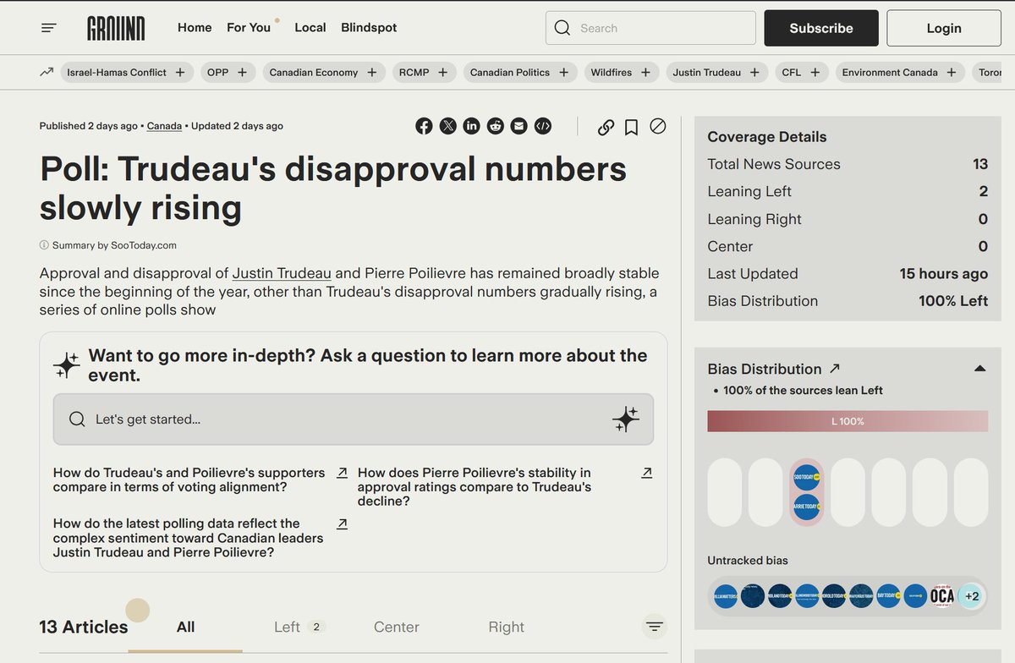Screen dimensions: 1015x663
Task: Add Wildfires topic with plus
Action: [x=645, y=72]
